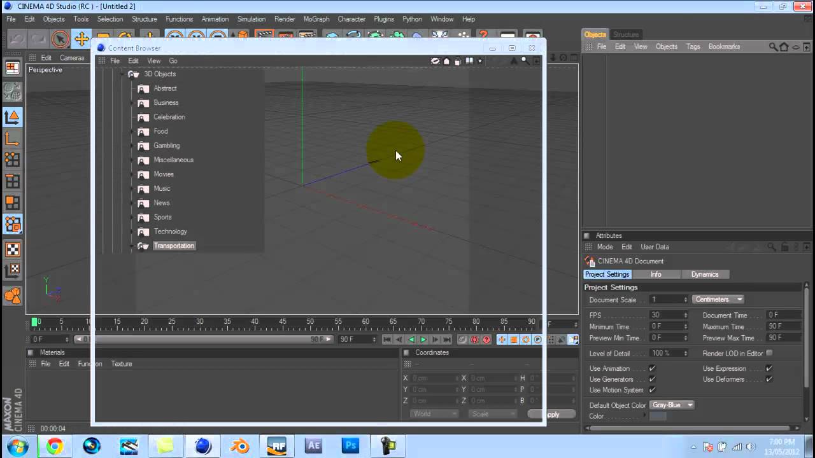This screenshot has height=458, width=815.
Task: Open After Effects from the taskbar
Action: 313,446
